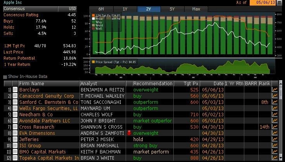Sort table by 1 Yr Rtn column
285x162 pixels.
tap(234, 84)
